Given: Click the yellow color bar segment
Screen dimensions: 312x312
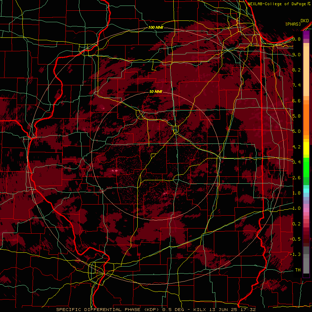Looking at the screenshot, I should 306,148.
